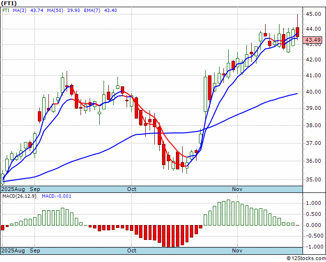
Task: Click the 36.00 price axis label
Action: (314, 161)
